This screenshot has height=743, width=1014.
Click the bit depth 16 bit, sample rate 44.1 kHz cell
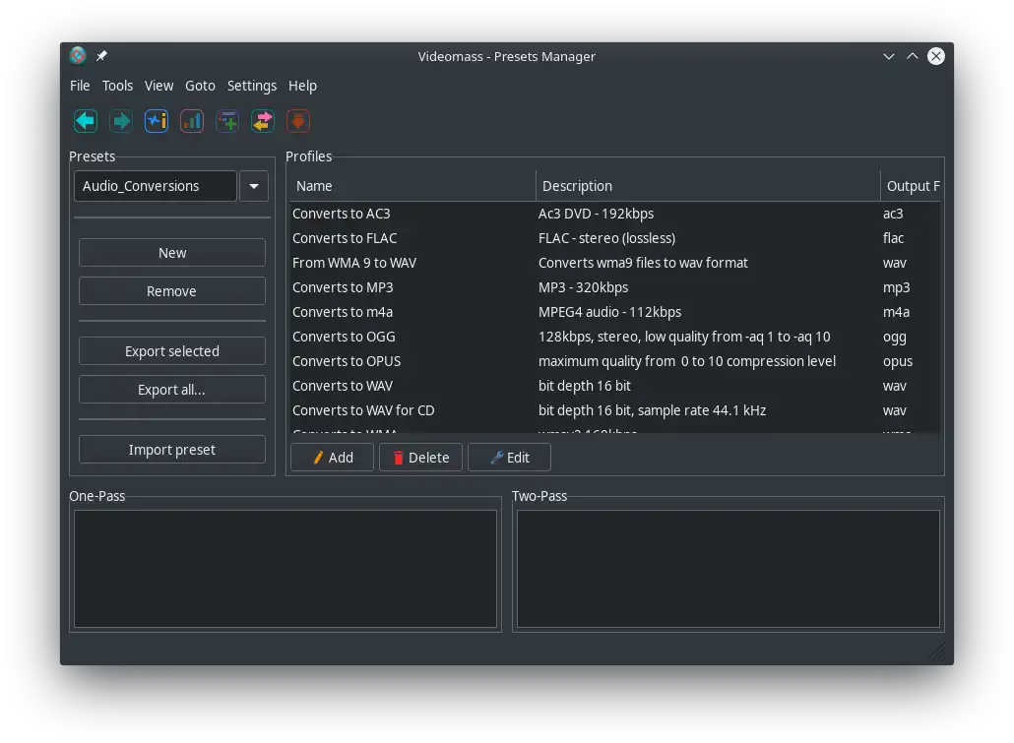652,410
